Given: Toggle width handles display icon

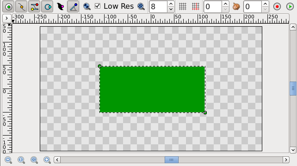Looking at the screenshot, I should click(x=60, y=6).
